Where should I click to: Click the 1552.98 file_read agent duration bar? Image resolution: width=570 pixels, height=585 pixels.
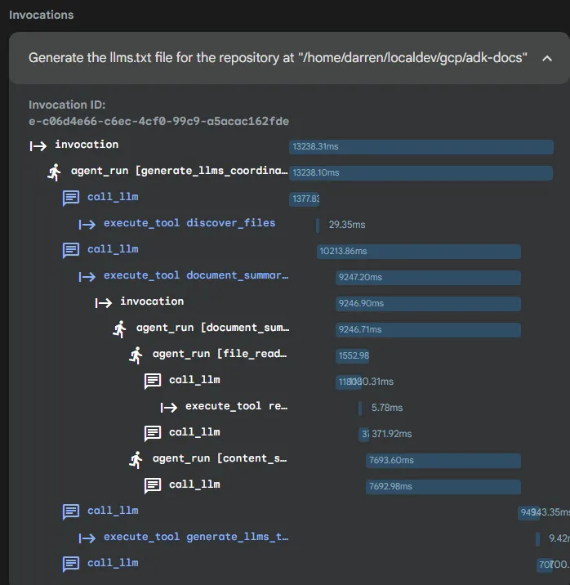coord(353,356)
